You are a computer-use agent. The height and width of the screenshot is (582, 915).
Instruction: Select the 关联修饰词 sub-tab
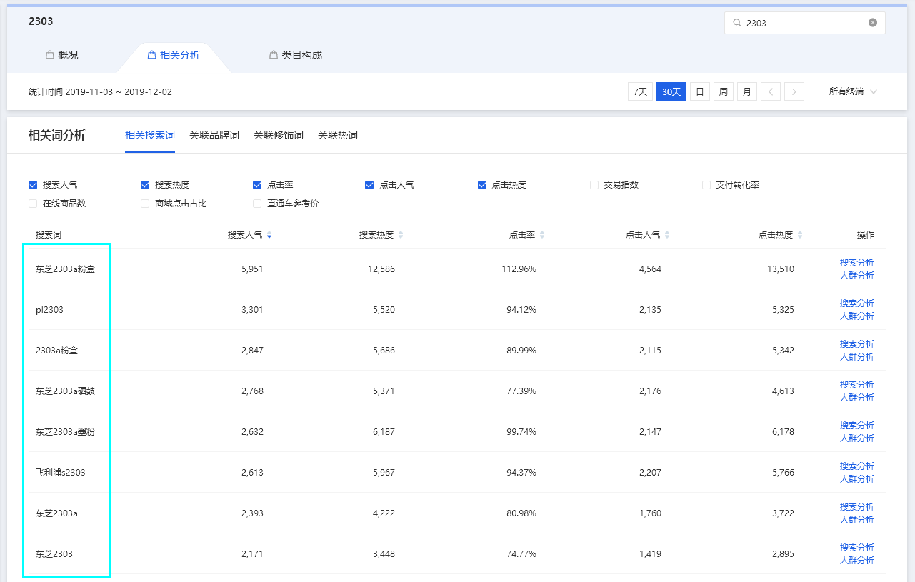coord(279,135)
